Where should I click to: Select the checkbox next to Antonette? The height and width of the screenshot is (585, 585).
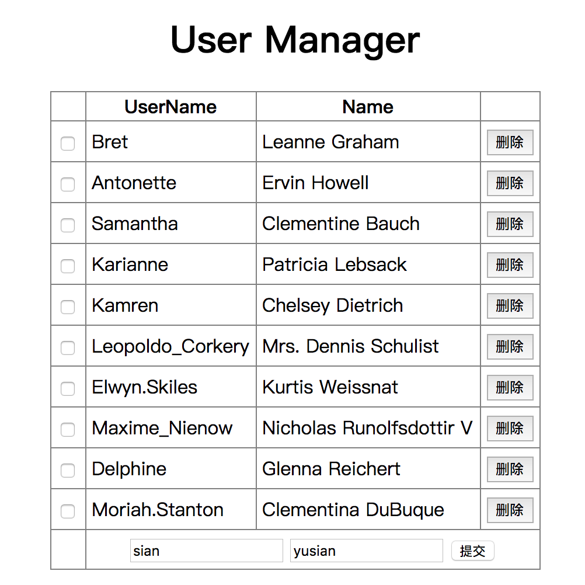[68, 184]
